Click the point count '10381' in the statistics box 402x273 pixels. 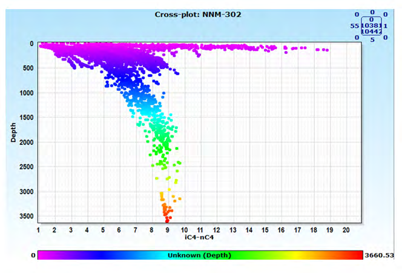(371, 25)
